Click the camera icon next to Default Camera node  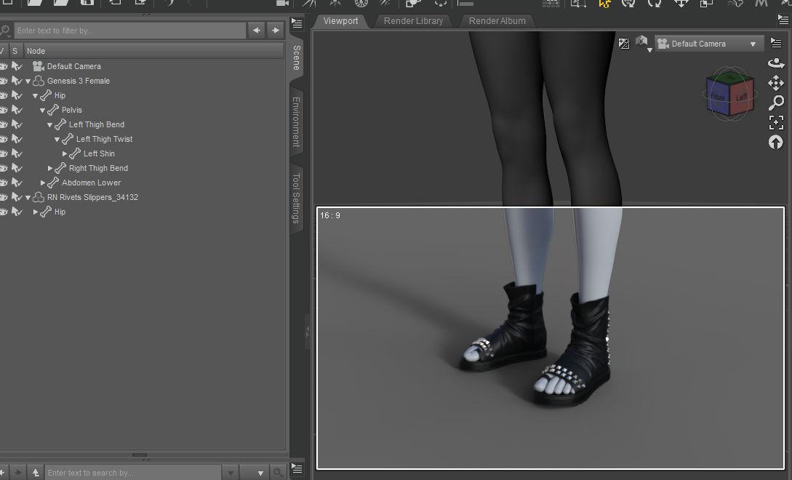click(39, 66)
